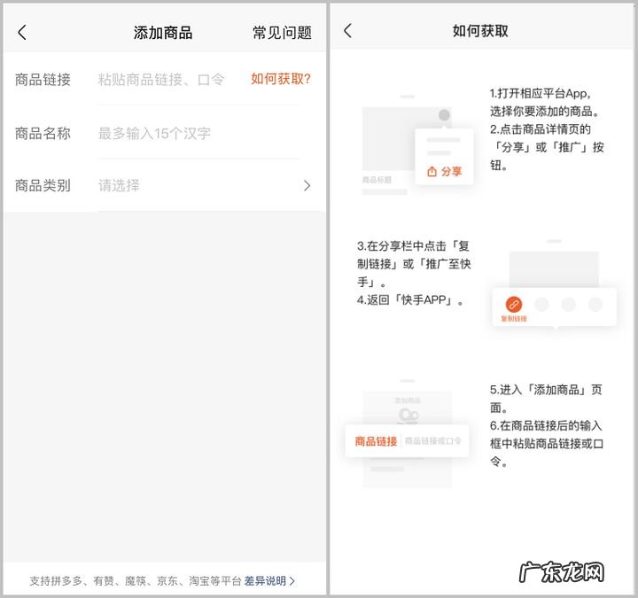
Task: Focus the 粘贴商品链接、口令 input field
Action: pos(161,80)
